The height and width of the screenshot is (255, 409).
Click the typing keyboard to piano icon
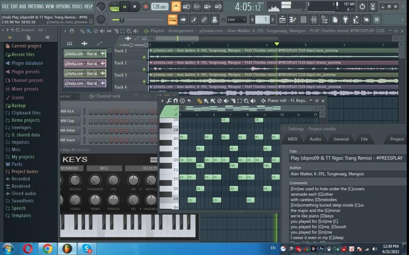point(172,20)
